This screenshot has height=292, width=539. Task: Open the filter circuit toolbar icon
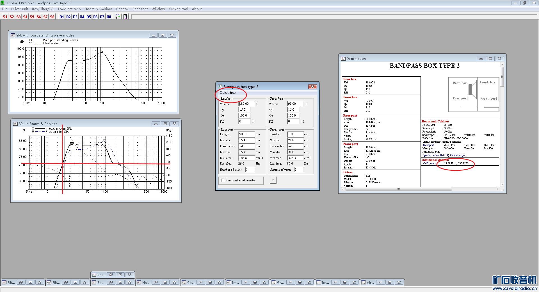tap(118, 17)
